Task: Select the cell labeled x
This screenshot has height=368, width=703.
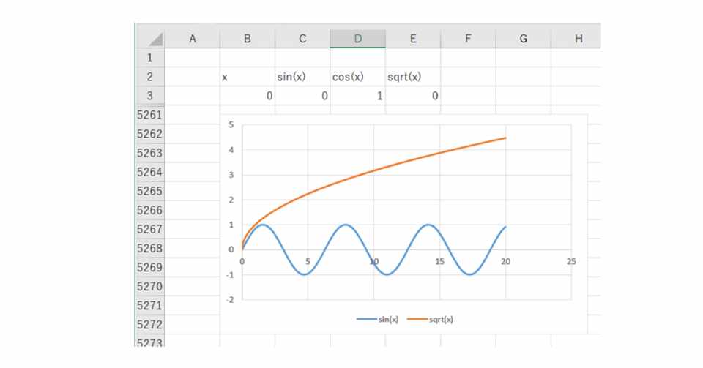Action: click(x=247, y=77)
